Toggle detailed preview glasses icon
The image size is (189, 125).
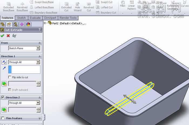[14, 36]
